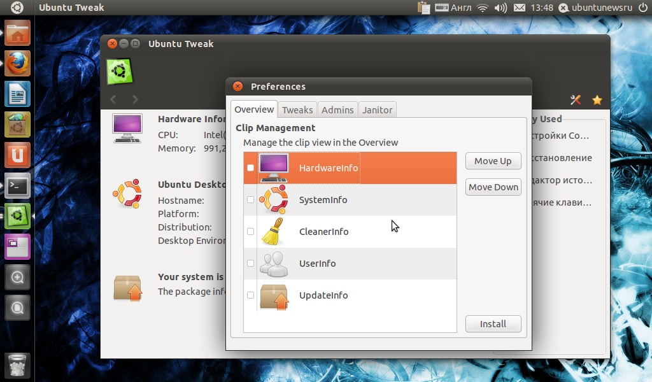Viewport: 652px width, 382px height.
Task: Open the ubuntunewsru user menu
Action: coord(596,8)
